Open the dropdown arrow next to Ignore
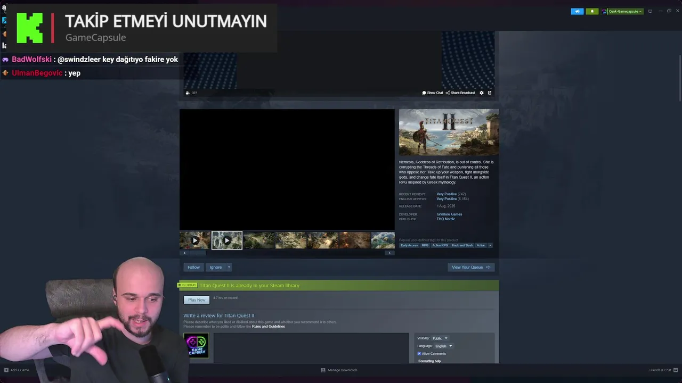 click(x=229, y=267)
